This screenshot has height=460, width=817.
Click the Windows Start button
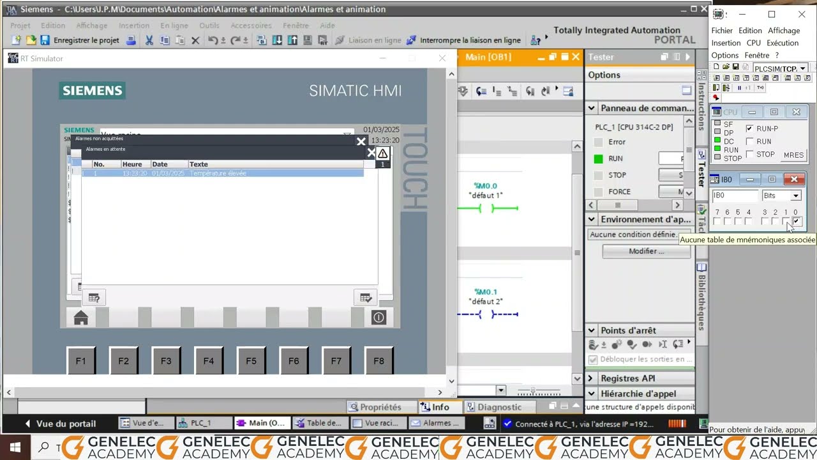pos(14,447)
